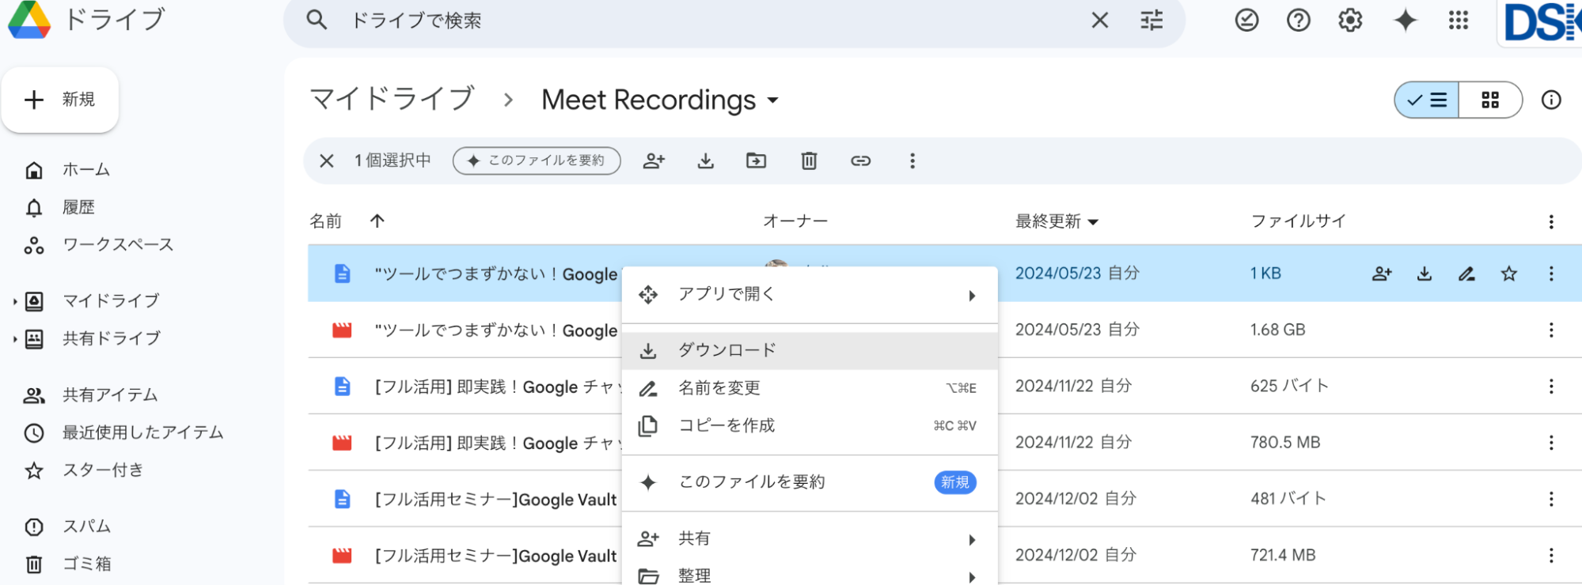Click マイドライブ breadcrumb link
Viewport: 1582px width, 585px height.
(392, 100)
